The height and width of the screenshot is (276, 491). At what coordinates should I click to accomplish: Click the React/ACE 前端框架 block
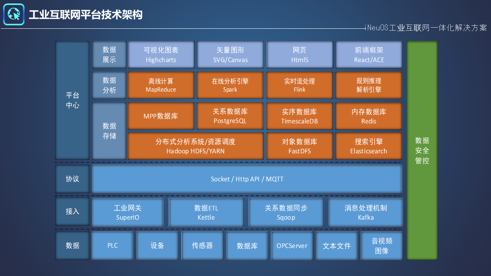coord(369,55)
